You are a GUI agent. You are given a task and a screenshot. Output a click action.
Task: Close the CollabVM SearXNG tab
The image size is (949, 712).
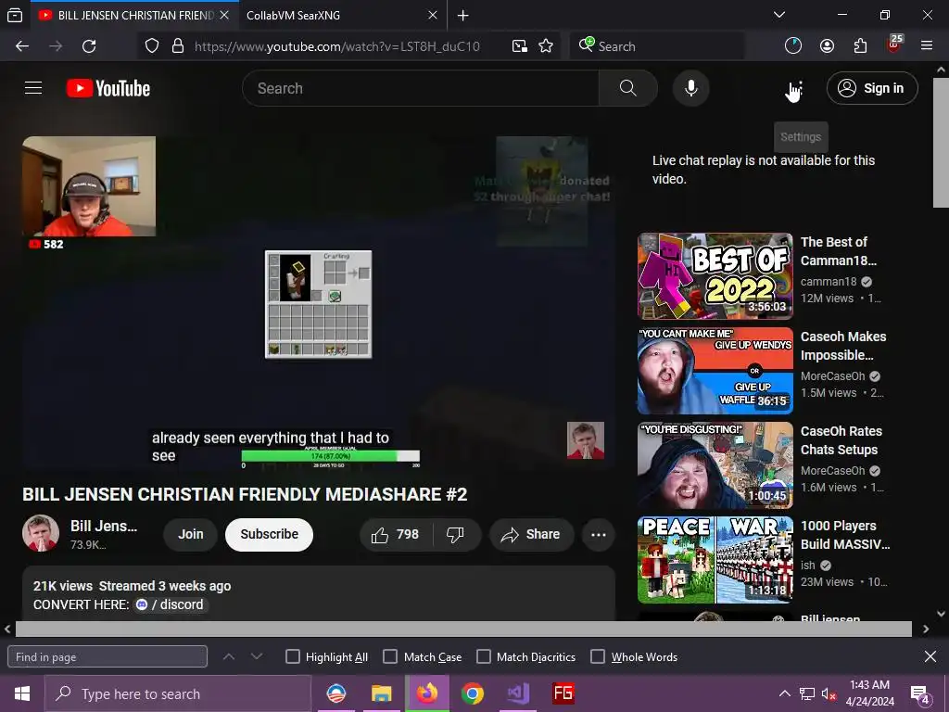[433, 15]
